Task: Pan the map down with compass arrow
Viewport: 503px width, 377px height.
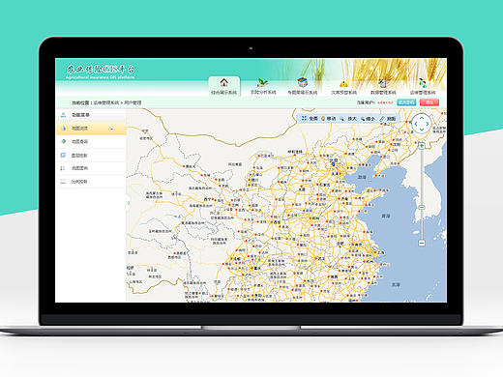Action: [x=422, y=130]
